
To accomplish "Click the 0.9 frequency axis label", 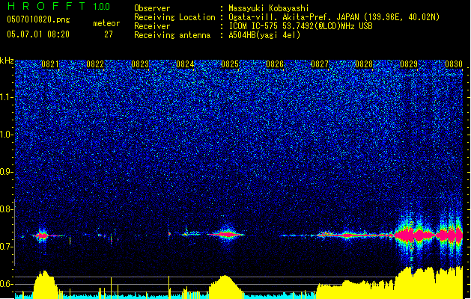I will tap(6, 172).
